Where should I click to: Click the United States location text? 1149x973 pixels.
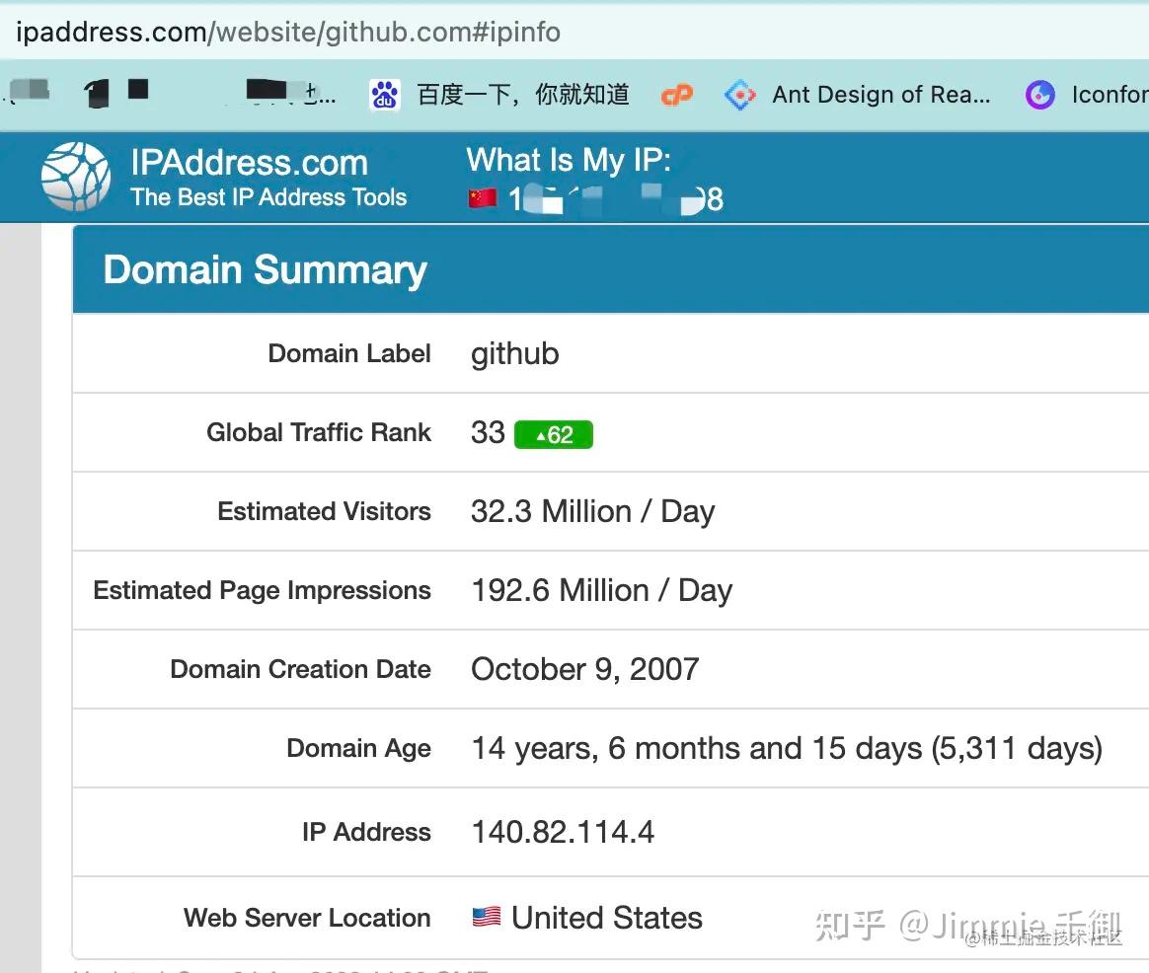pyautogui.click(x=606, y=918)
